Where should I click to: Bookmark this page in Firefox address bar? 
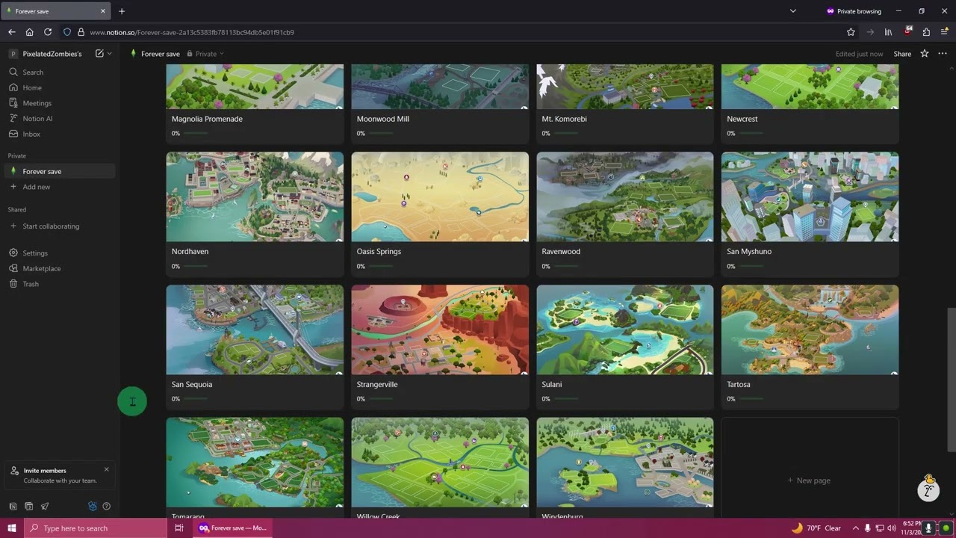pyautogui.click(x=851, y=32)
